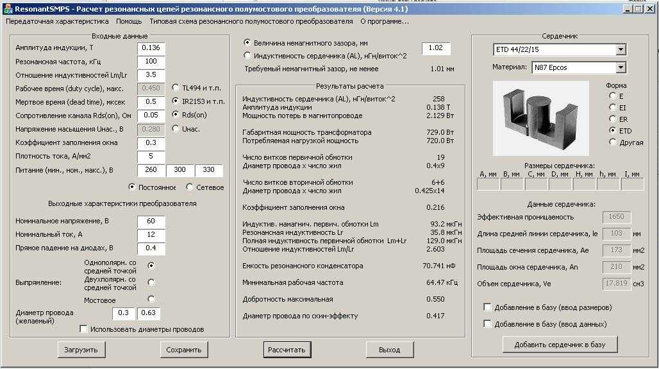
Task: Click nominal supply voltage field 300
Action: pos(180,170)
